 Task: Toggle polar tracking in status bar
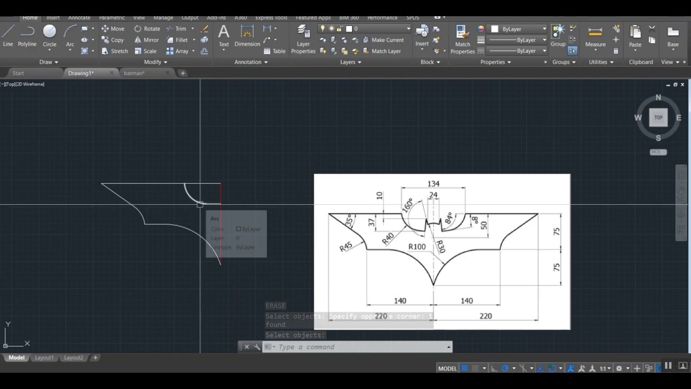pos(505,368)
